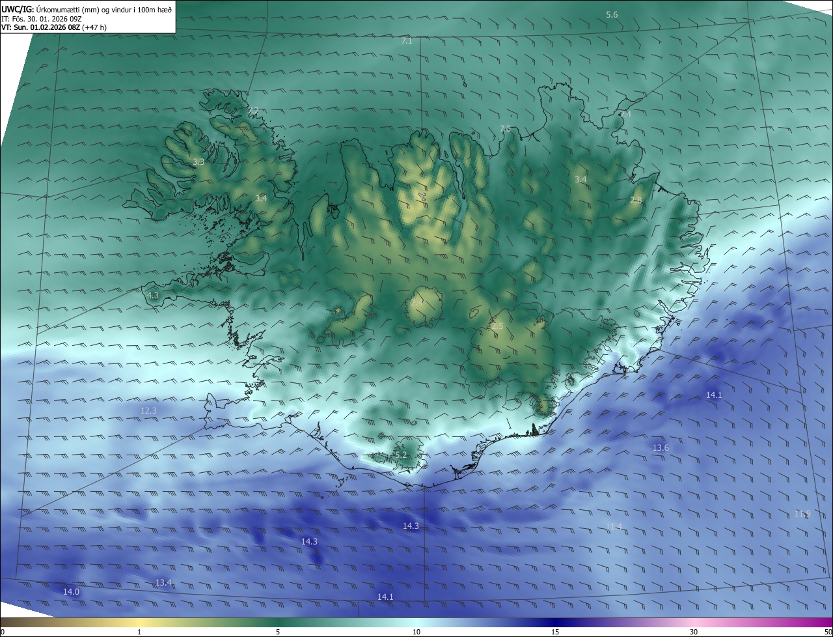Click the colour scale tick labelled 50
Image resolution: width=833 pixels, height=637 pixels.
pyautogui.click(x=828, y=632)
